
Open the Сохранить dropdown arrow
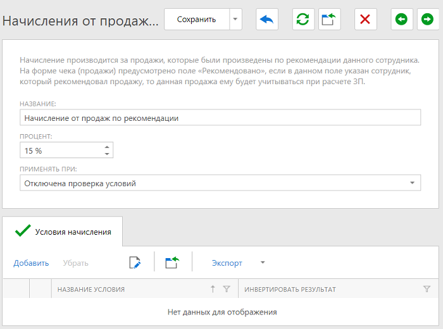pos(235,19)
